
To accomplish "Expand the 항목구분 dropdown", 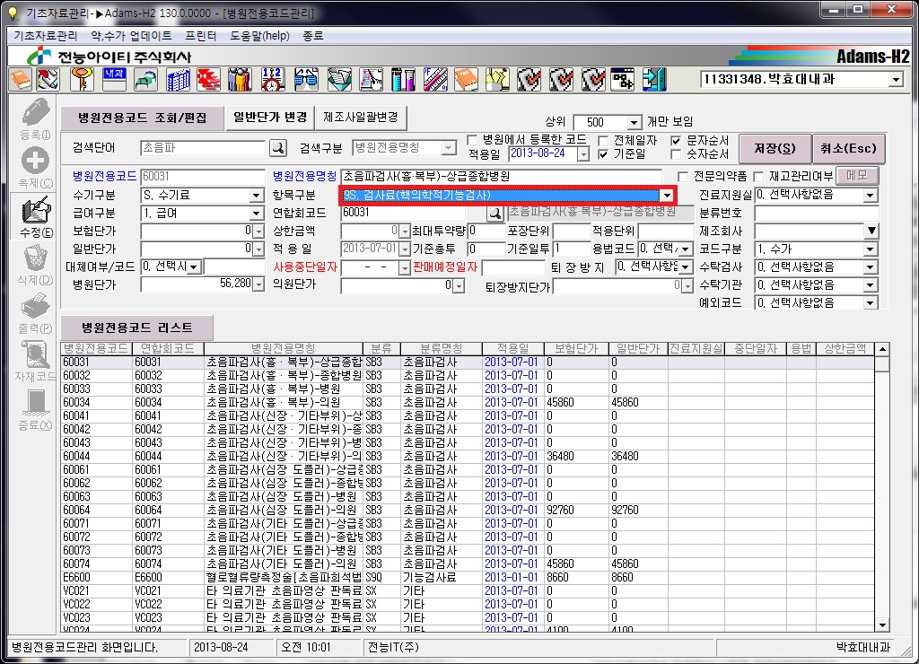I will pos(667,195).
